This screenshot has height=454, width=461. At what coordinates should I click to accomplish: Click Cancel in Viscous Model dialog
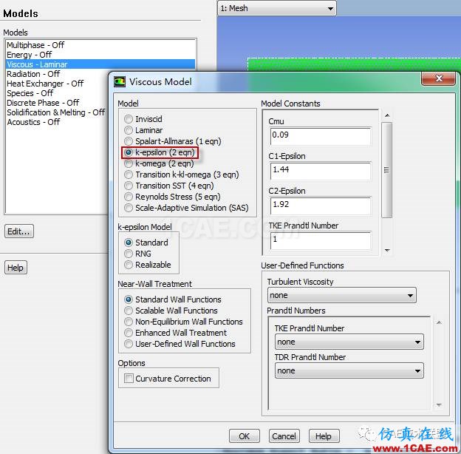[x=284, y=436]
